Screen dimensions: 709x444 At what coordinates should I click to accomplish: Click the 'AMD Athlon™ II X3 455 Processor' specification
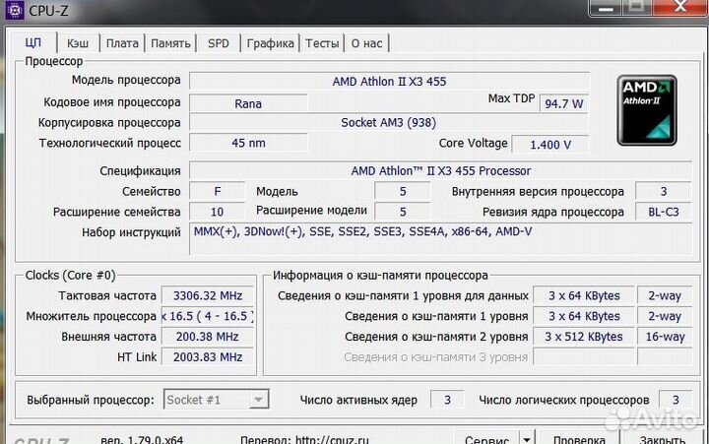(441, 171)
